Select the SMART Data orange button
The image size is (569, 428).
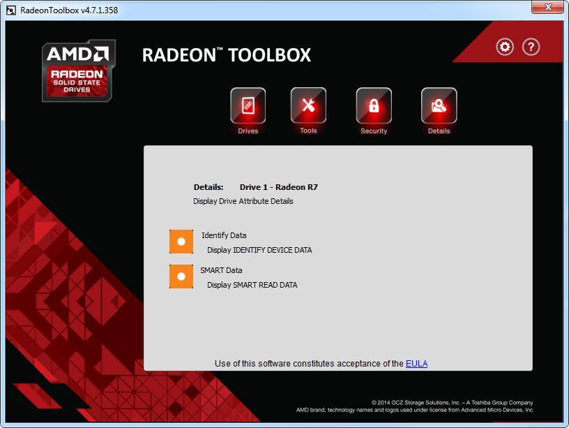[x=181, y=276]
